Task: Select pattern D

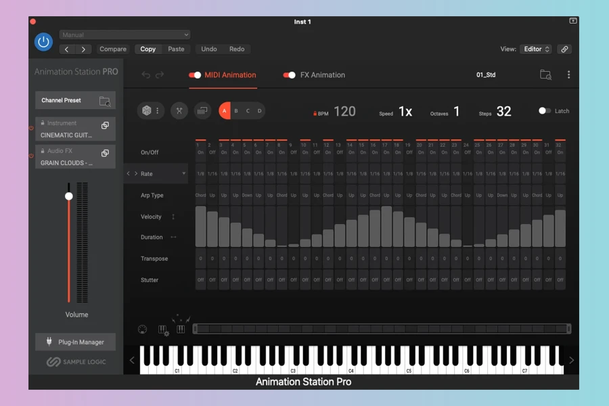Action: 259,111
